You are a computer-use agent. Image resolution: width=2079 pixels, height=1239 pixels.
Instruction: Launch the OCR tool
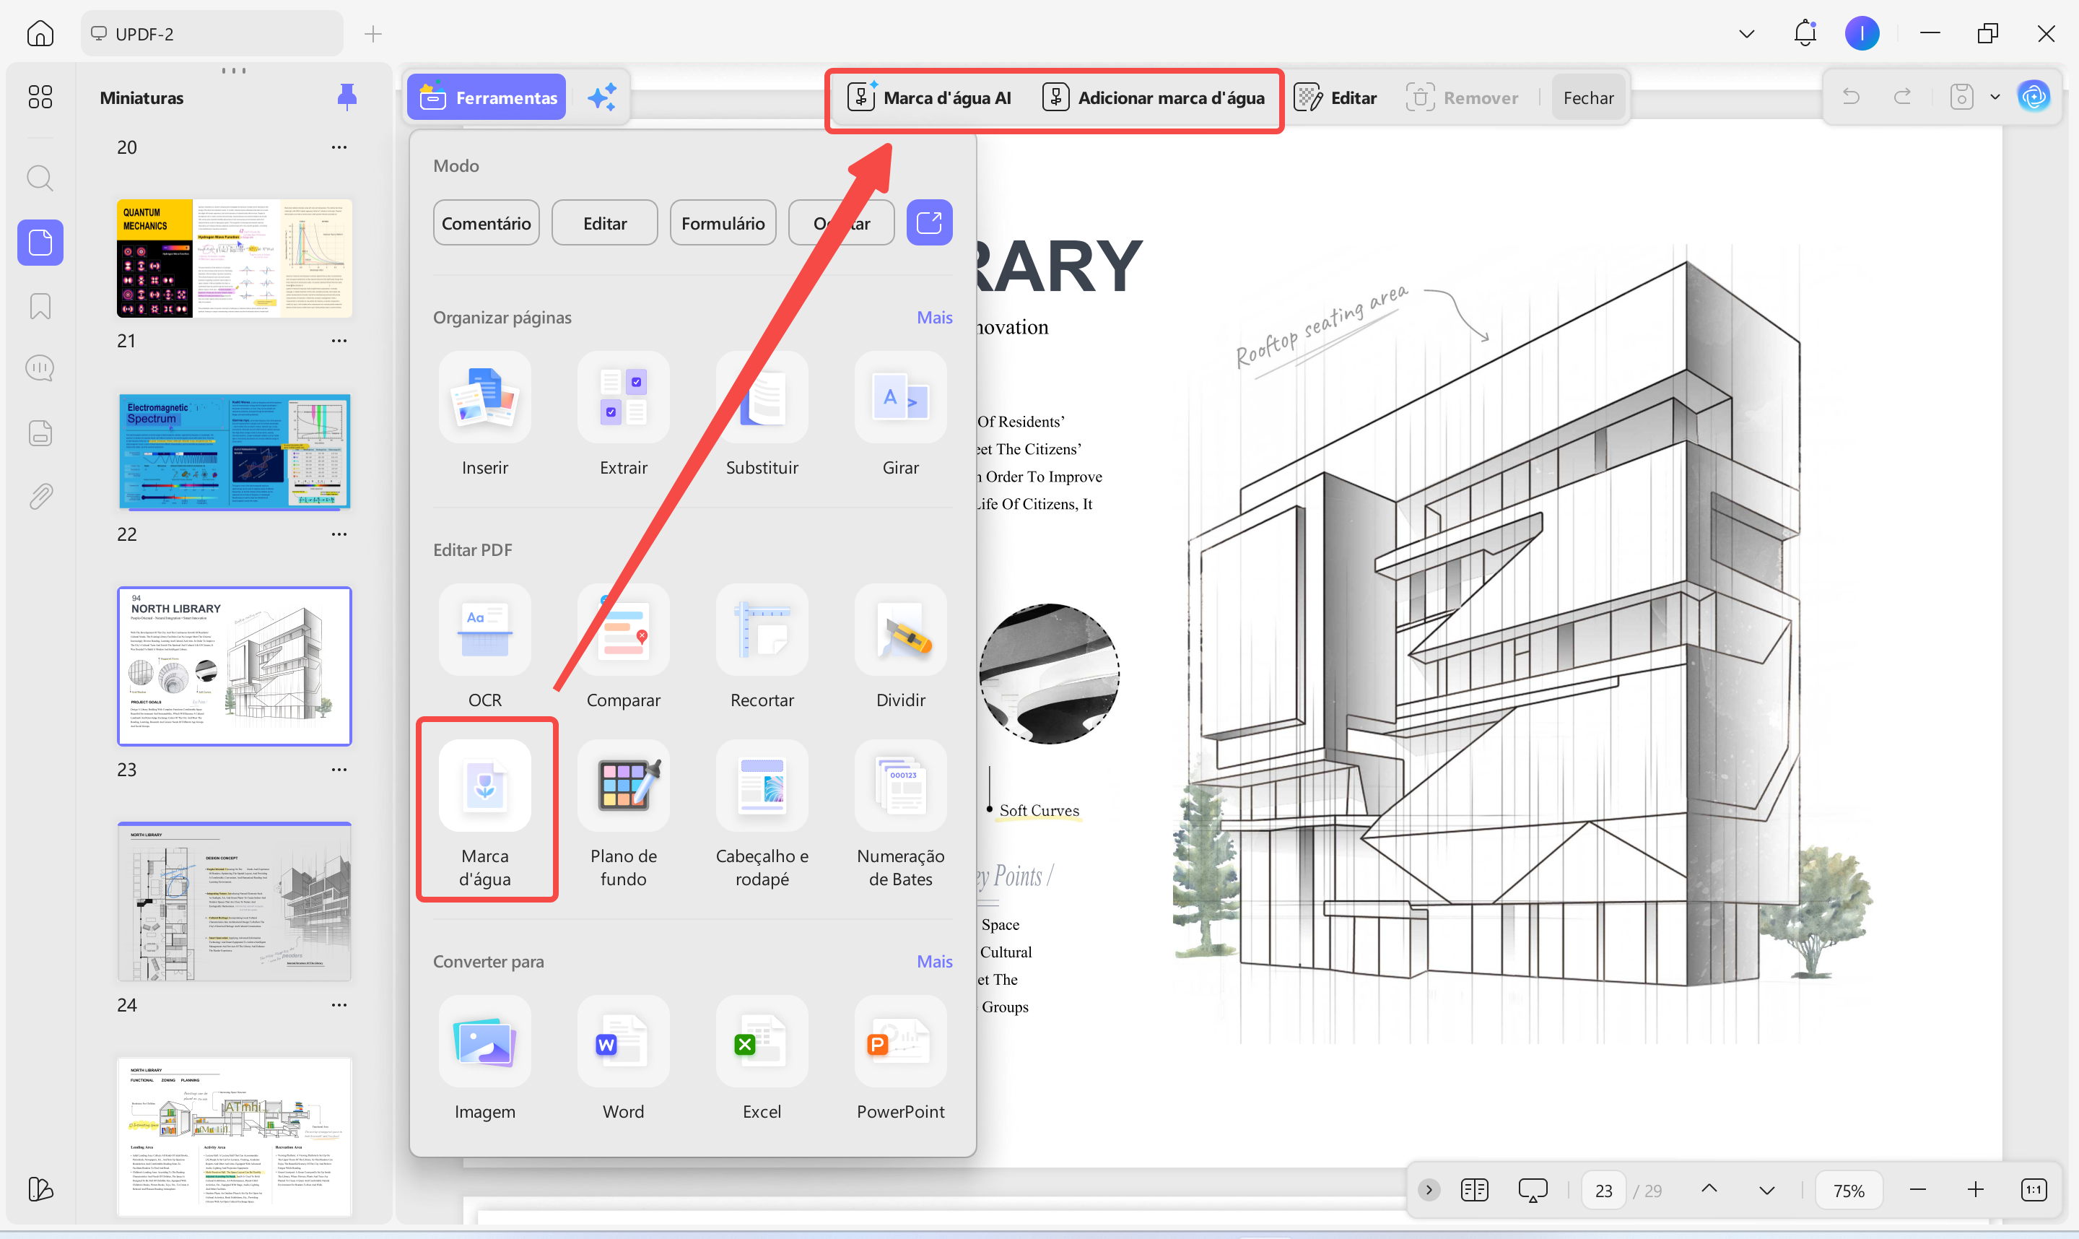(x=485, y=647)
